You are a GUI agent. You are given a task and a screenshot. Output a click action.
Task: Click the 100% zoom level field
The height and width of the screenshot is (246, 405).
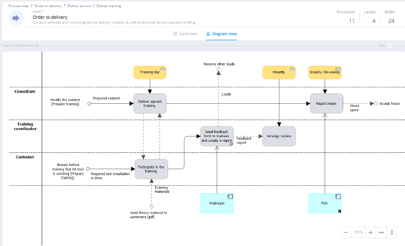click(x=358, y=232)
